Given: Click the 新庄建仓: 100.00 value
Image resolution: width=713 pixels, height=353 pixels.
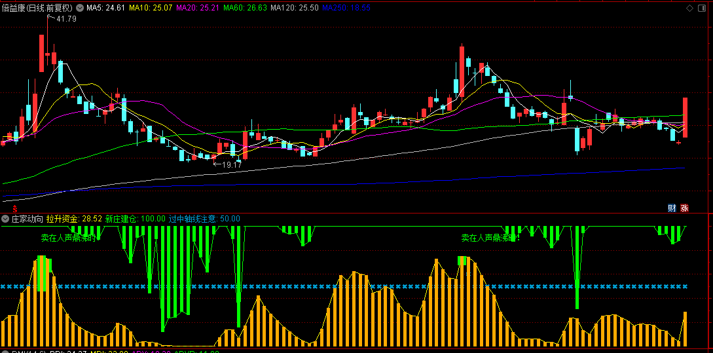Looking at the screenshot, I should 135,219.
